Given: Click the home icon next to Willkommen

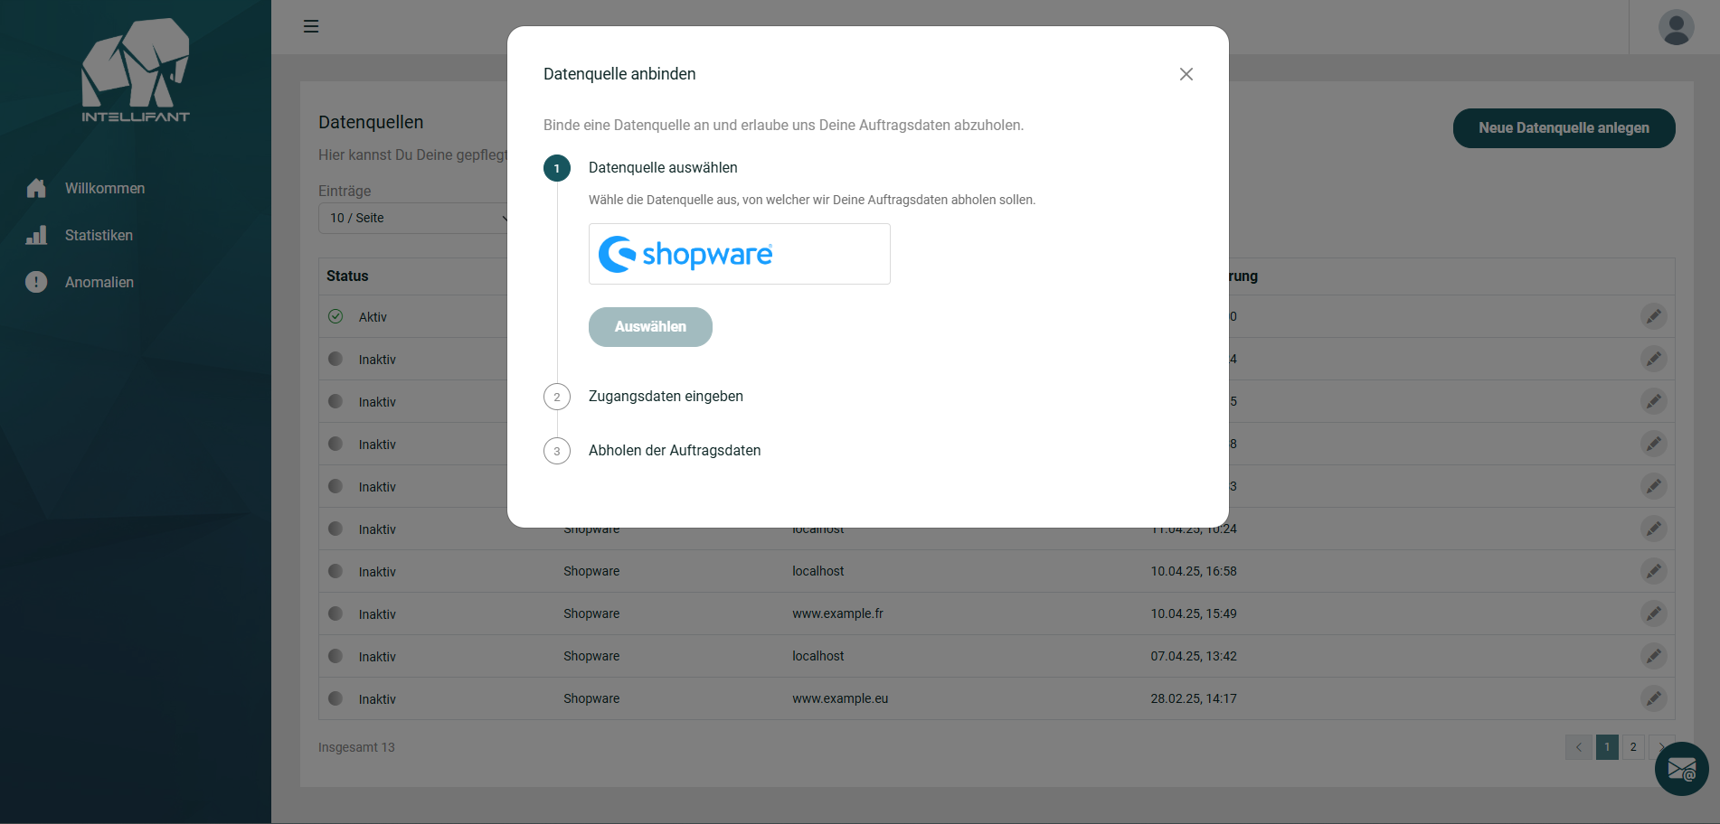Looking at the screenshot, I should pos(36,188).
